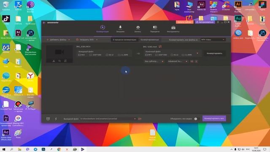Open the output folder with folder icon
The height and width of the screenshot is (152, 270).
(140, 119)
